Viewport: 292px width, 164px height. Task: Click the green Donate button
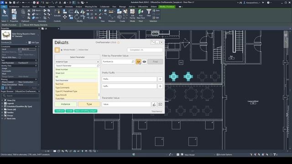point(69,111)
